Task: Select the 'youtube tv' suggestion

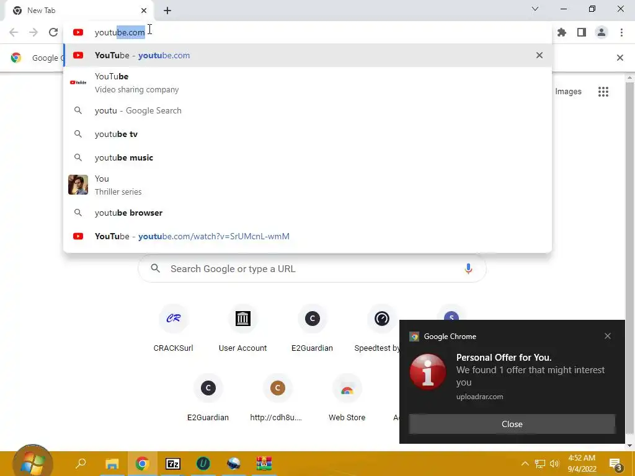Action: 308,134
